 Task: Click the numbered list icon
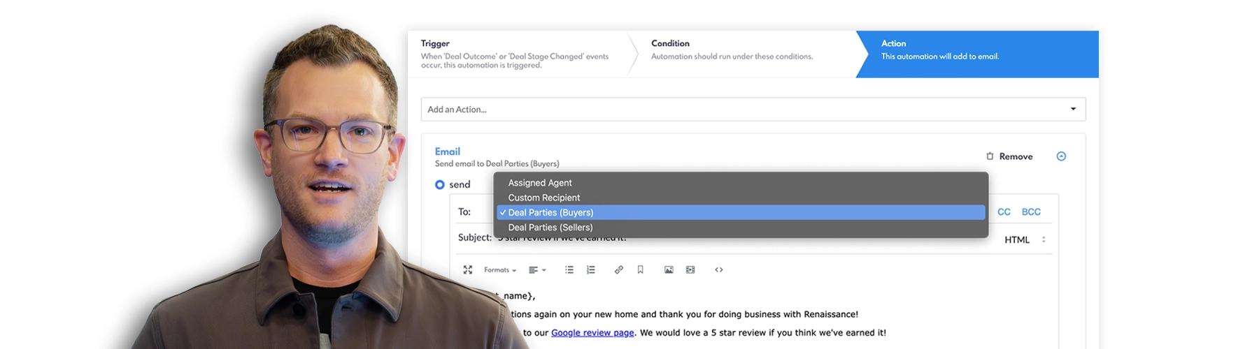click(x=591, y=270)
